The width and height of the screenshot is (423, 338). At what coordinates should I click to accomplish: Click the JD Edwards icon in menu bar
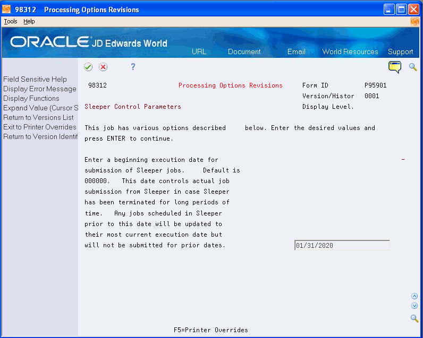pos(415,22)
